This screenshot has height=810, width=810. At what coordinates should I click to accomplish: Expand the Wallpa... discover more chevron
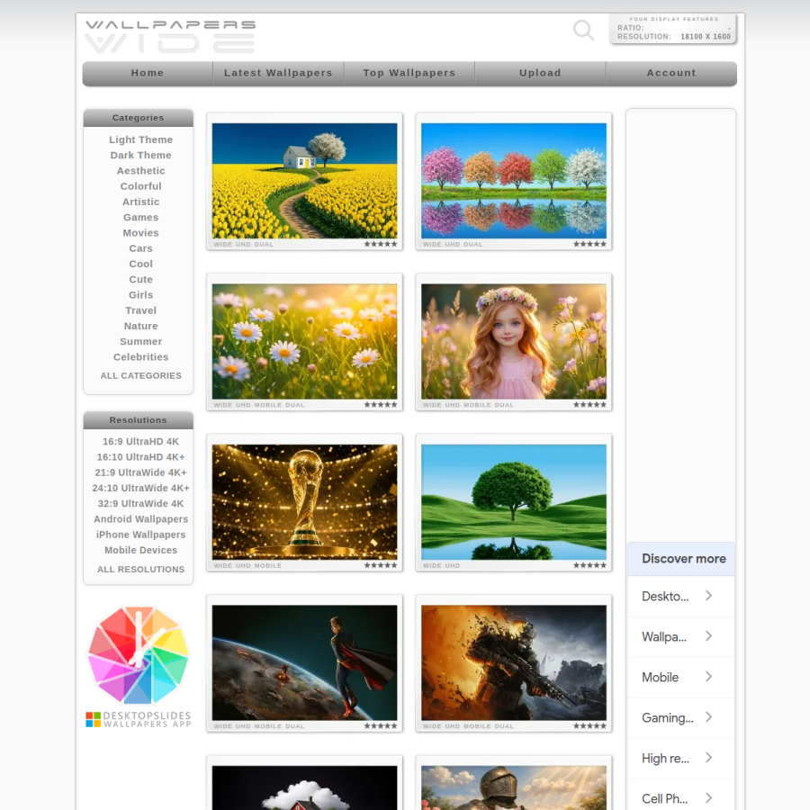[x=709, y=636]
